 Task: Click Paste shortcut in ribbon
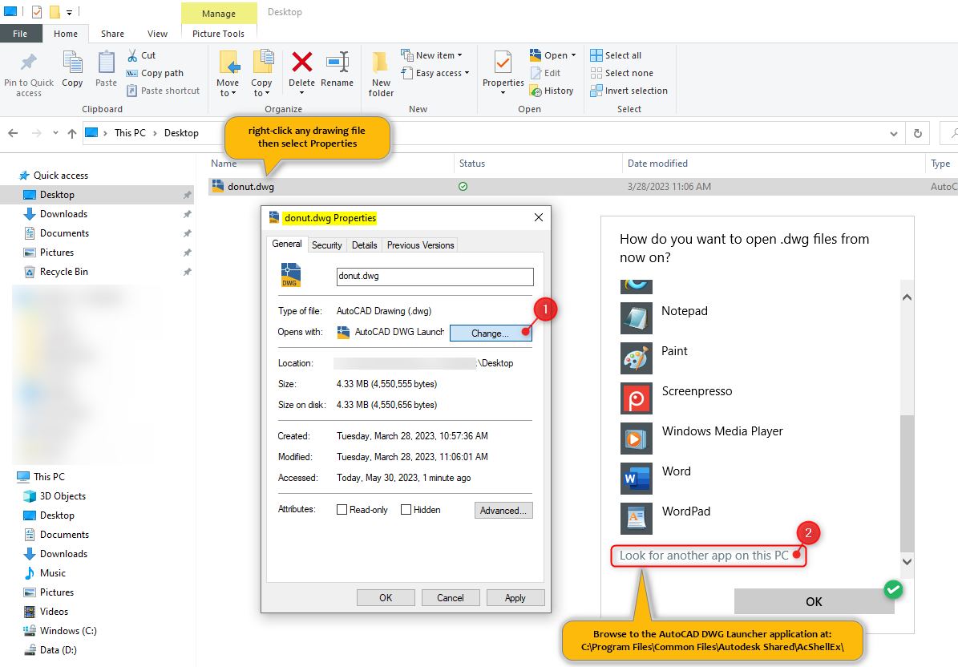point(163,91)
